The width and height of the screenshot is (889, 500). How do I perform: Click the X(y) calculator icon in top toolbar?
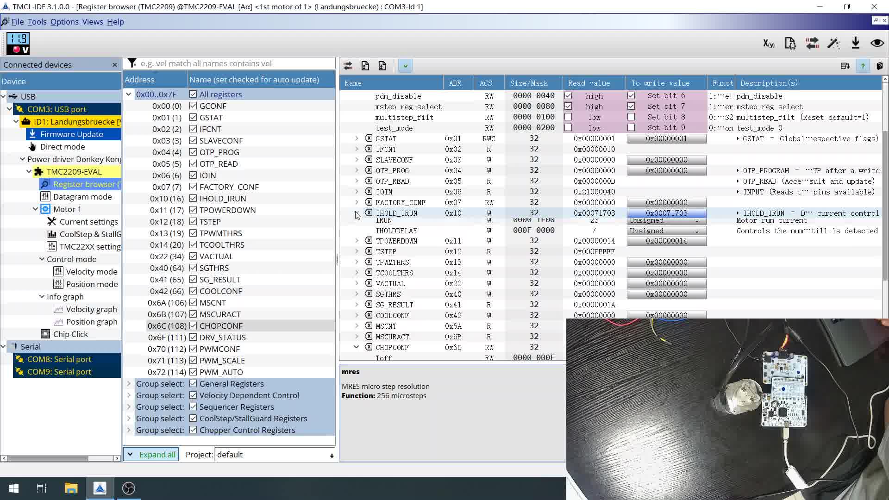[769, 44]
